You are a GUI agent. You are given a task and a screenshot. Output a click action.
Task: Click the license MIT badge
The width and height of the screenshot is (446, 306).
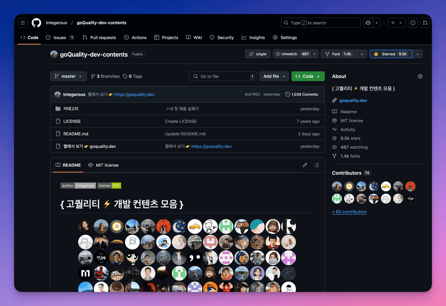pos(109,186)
